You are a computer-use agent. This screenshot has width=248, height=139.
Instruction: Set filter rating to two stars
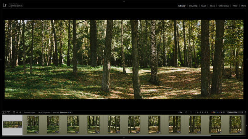click(x=200, y=112)
